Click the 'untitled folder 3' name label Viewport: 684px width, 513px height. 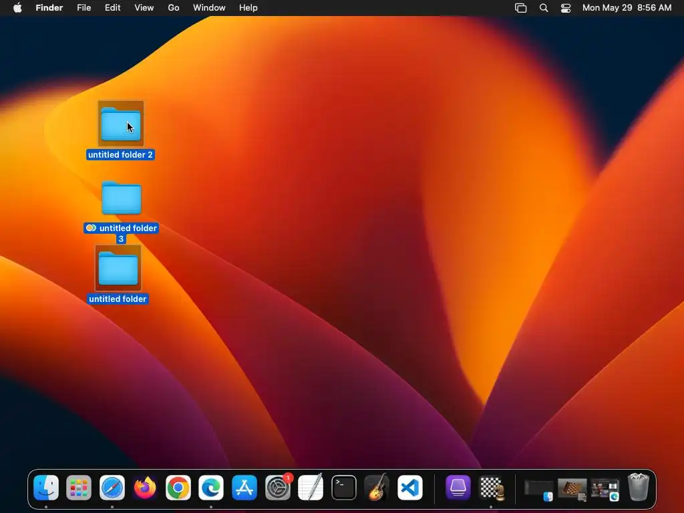[x=122, y=233]
